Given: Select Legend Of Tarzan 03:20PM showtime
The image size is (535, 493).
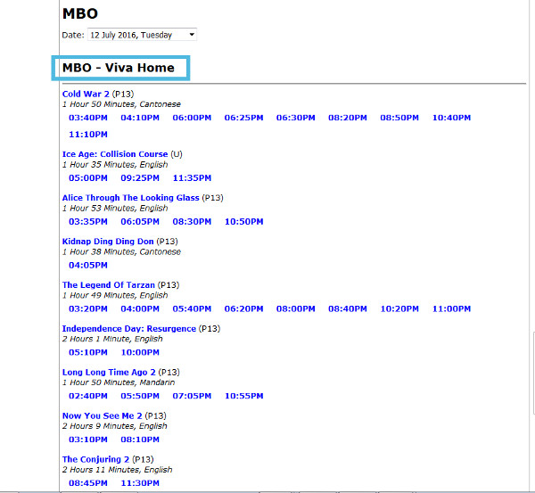Looking at the screenshot, I should click(88, 309).
